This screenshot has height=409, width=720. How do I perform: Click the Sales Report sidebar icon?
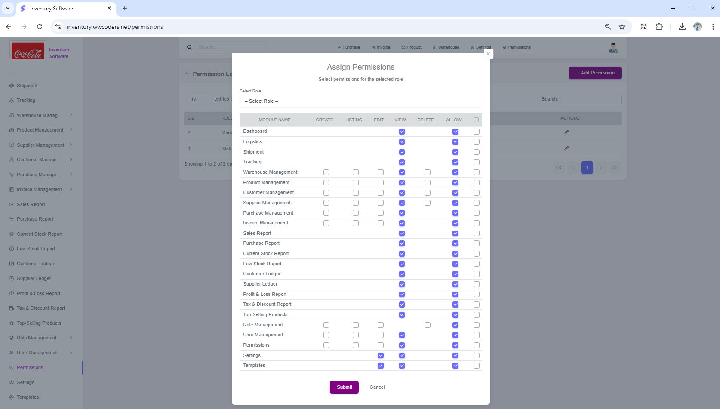click(12, 204)
